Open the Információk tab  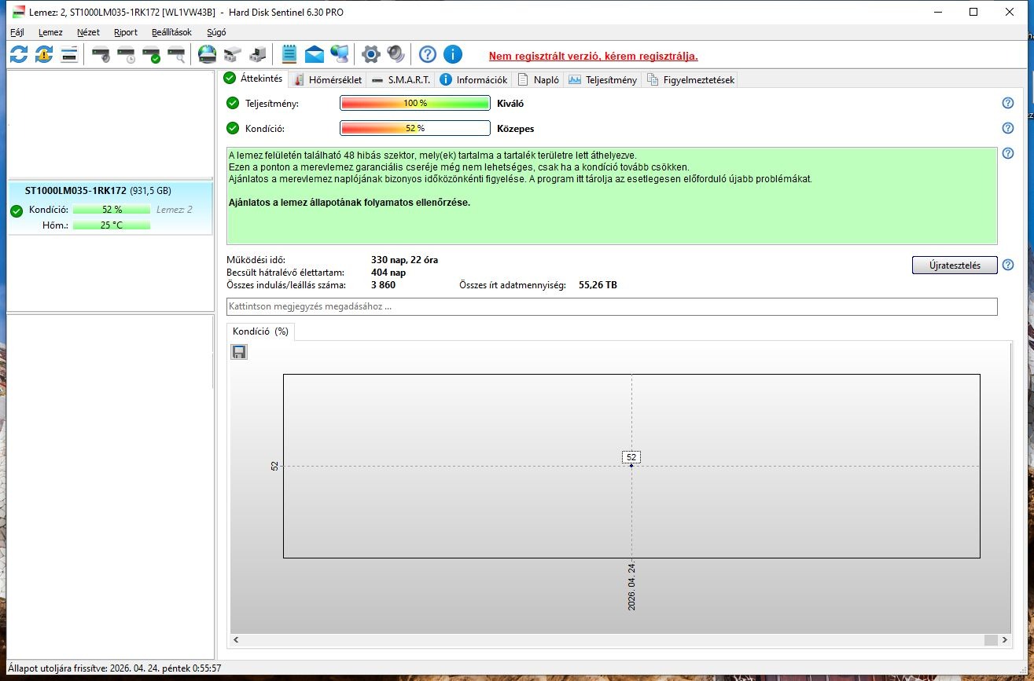[474, 79]
